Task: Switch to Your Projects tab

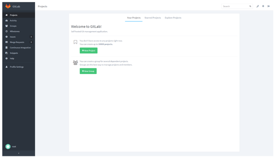Action: pos(134,18)
